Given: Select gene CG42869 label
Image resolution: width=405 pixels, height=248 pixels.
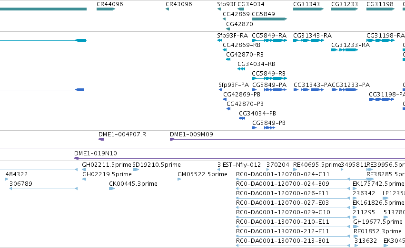Looking at the screenshot, I should point(236,14).
